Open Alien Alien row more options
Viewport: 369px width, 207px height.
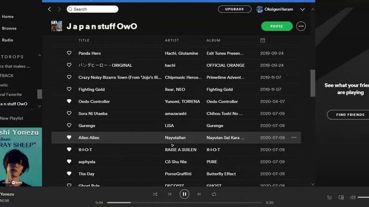click(294, 137)
